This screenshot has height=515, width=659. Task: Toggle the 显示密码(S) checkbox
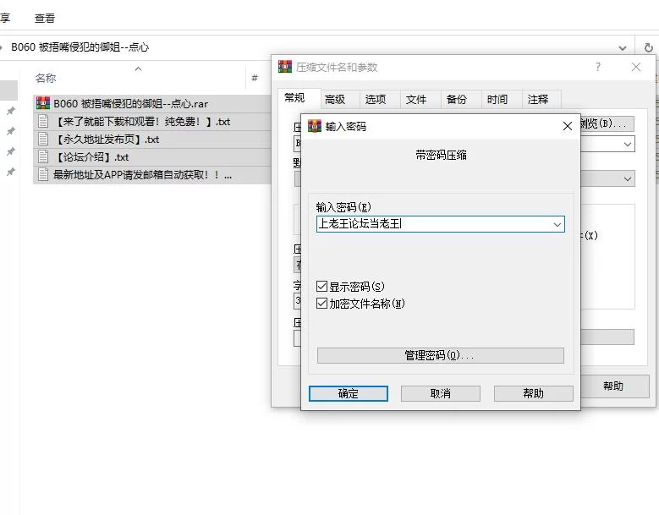[322, 287]
